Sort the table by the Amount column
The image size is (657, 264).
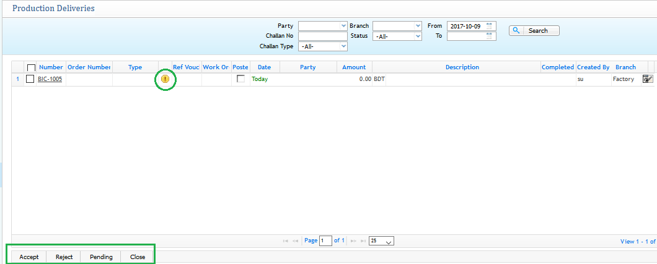click(354, 67)
